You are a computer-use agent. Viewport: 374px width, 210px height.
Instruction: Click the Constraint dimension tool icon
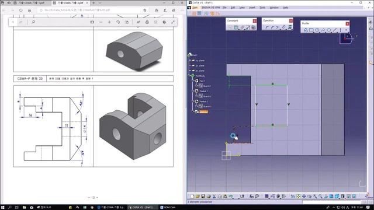pyautogui.click(x=236, y=27)
